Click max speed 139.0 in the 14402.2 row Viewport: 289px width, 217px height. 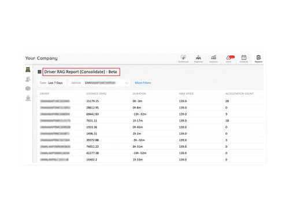(x=183, y=160)
